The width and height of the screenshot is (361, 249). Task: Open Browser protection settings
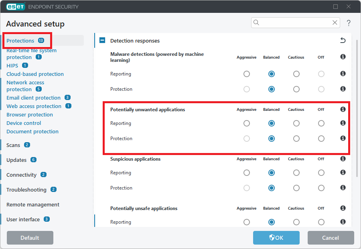(29, 114)
